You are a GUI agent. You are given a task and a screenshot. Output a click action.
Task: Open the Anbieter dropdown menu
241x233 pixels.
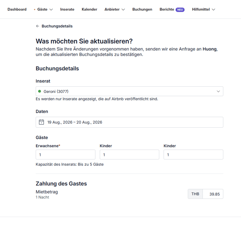click(x=114, y=9)
